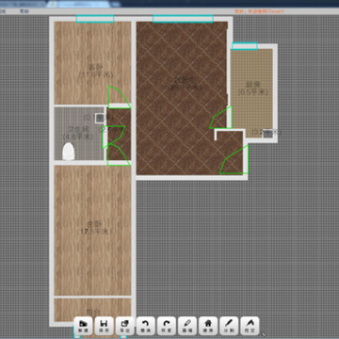
Task: Select the green door of the guest bedroom
Action: click(x=119, y=97)
